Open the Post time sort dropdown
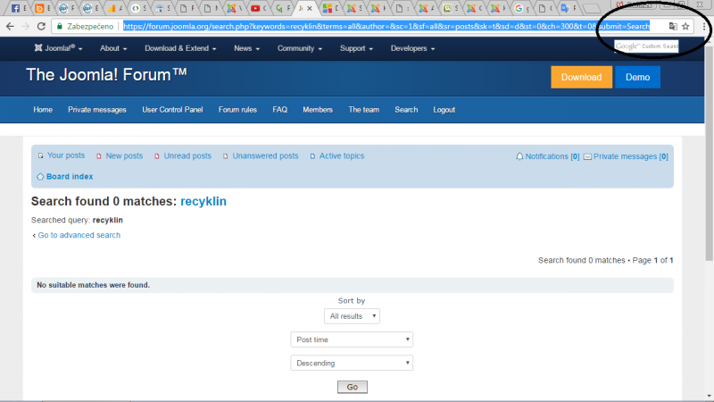Viewport: 714px width, 402px height. click(352, 339)
